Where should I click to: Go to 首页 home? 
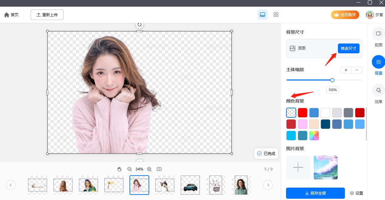tap(11, 15)
